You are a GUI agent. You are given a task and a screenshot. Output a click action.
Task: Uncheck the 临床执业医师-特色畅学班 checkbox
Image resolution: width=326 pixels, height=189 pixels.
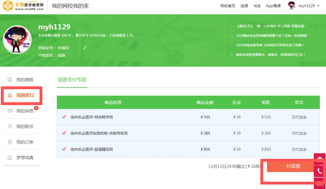tap(64, 117)
